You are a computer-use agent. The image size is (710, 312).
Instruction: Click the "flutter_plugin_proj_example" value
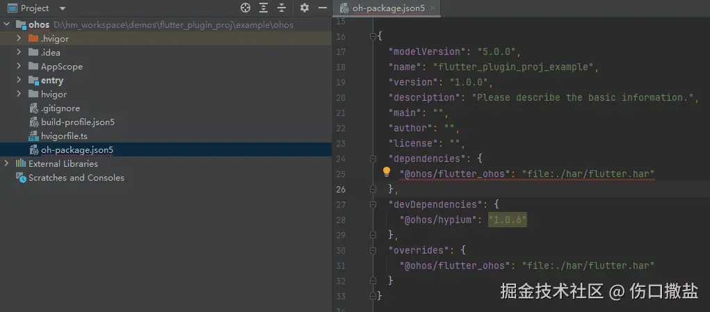tap(513, 67)
